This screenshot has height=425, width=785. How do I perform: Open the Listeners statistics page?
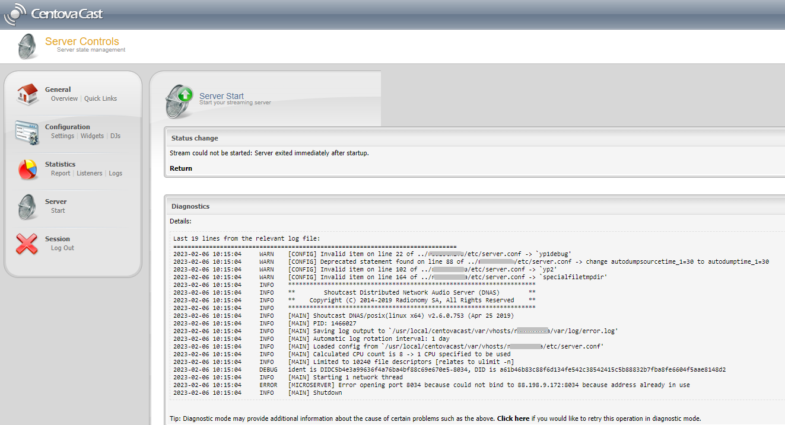point(89,174)
